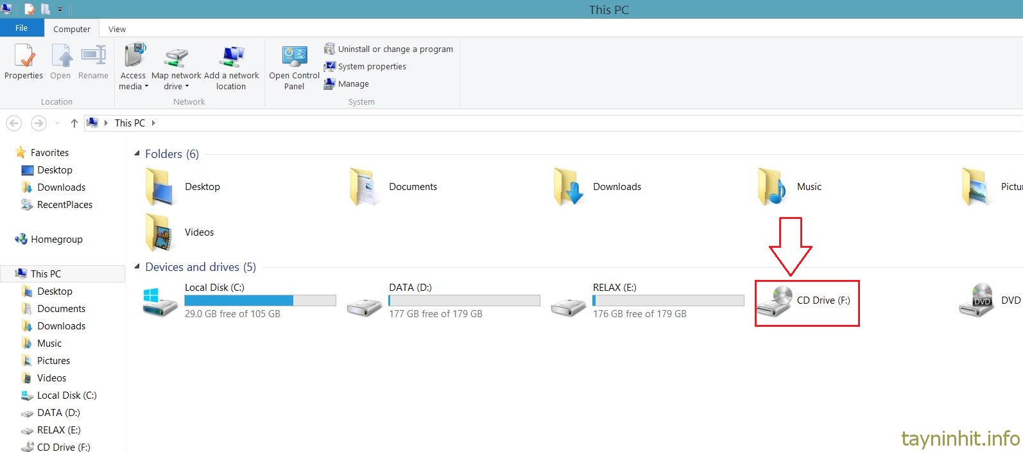
Task: Select the CD Drive (F:) icon
Action: coord(774,300)
